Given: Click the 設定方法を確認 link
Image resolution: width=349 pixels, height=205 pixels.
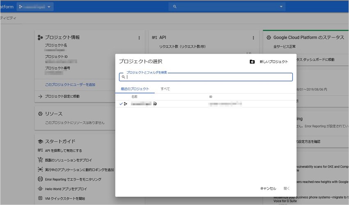Looking at the screenshot, I should (x=308, y=141).
